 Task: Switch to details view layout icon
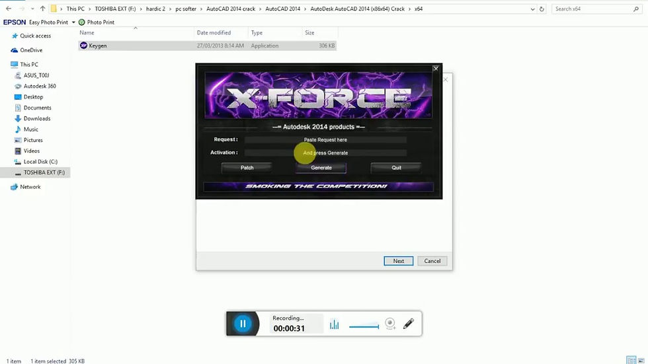click(x=631, y=360)
